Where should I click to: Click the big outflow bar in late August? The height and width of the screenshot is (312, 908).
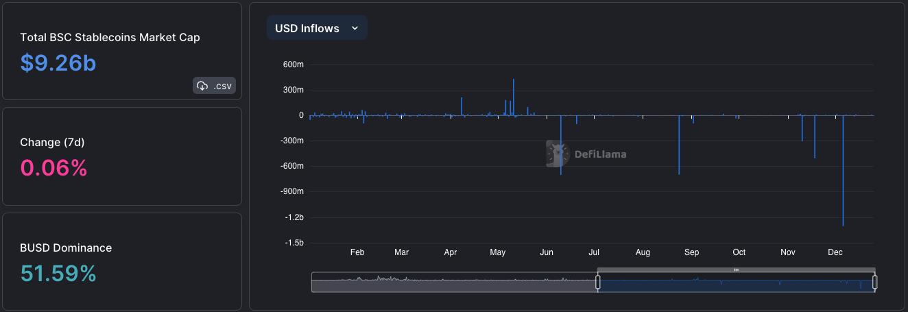point(679,145)
